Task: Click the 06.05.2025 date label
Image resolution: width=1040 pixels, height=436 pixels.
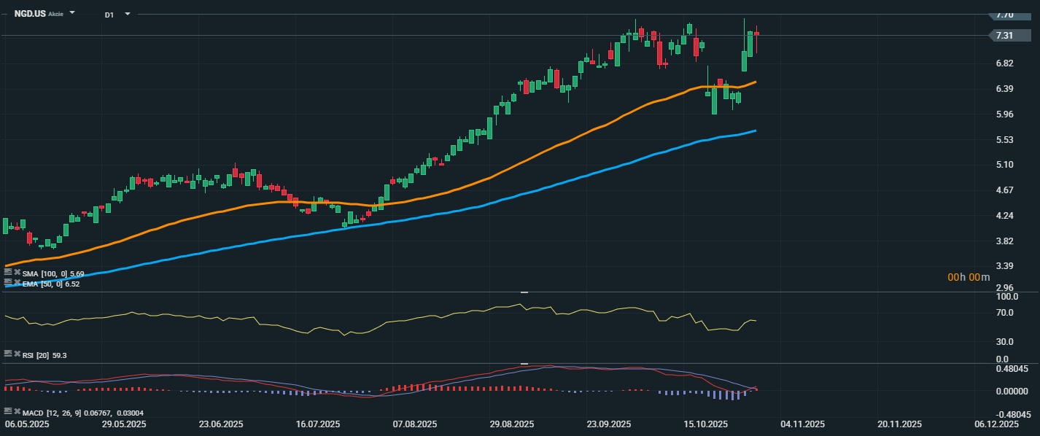Action: (27, 424)
